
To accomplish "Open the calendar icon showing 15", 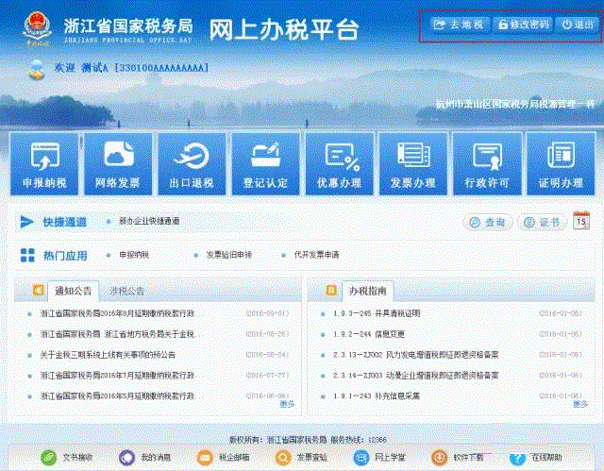I will click(581, 221).
